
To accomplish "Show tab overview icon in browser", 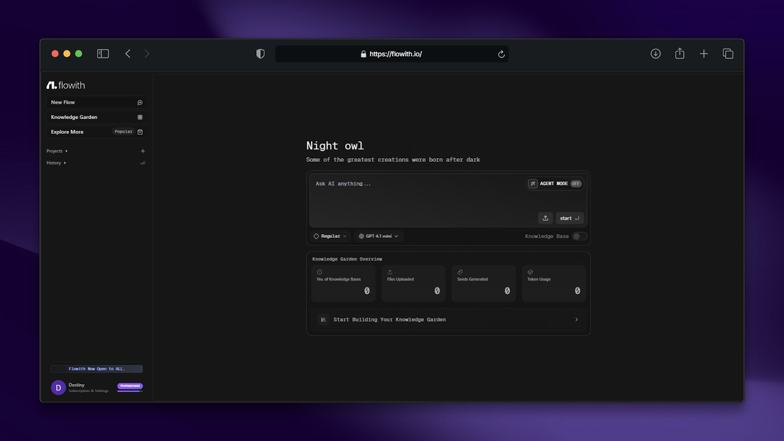I will (x=728, y=54).
